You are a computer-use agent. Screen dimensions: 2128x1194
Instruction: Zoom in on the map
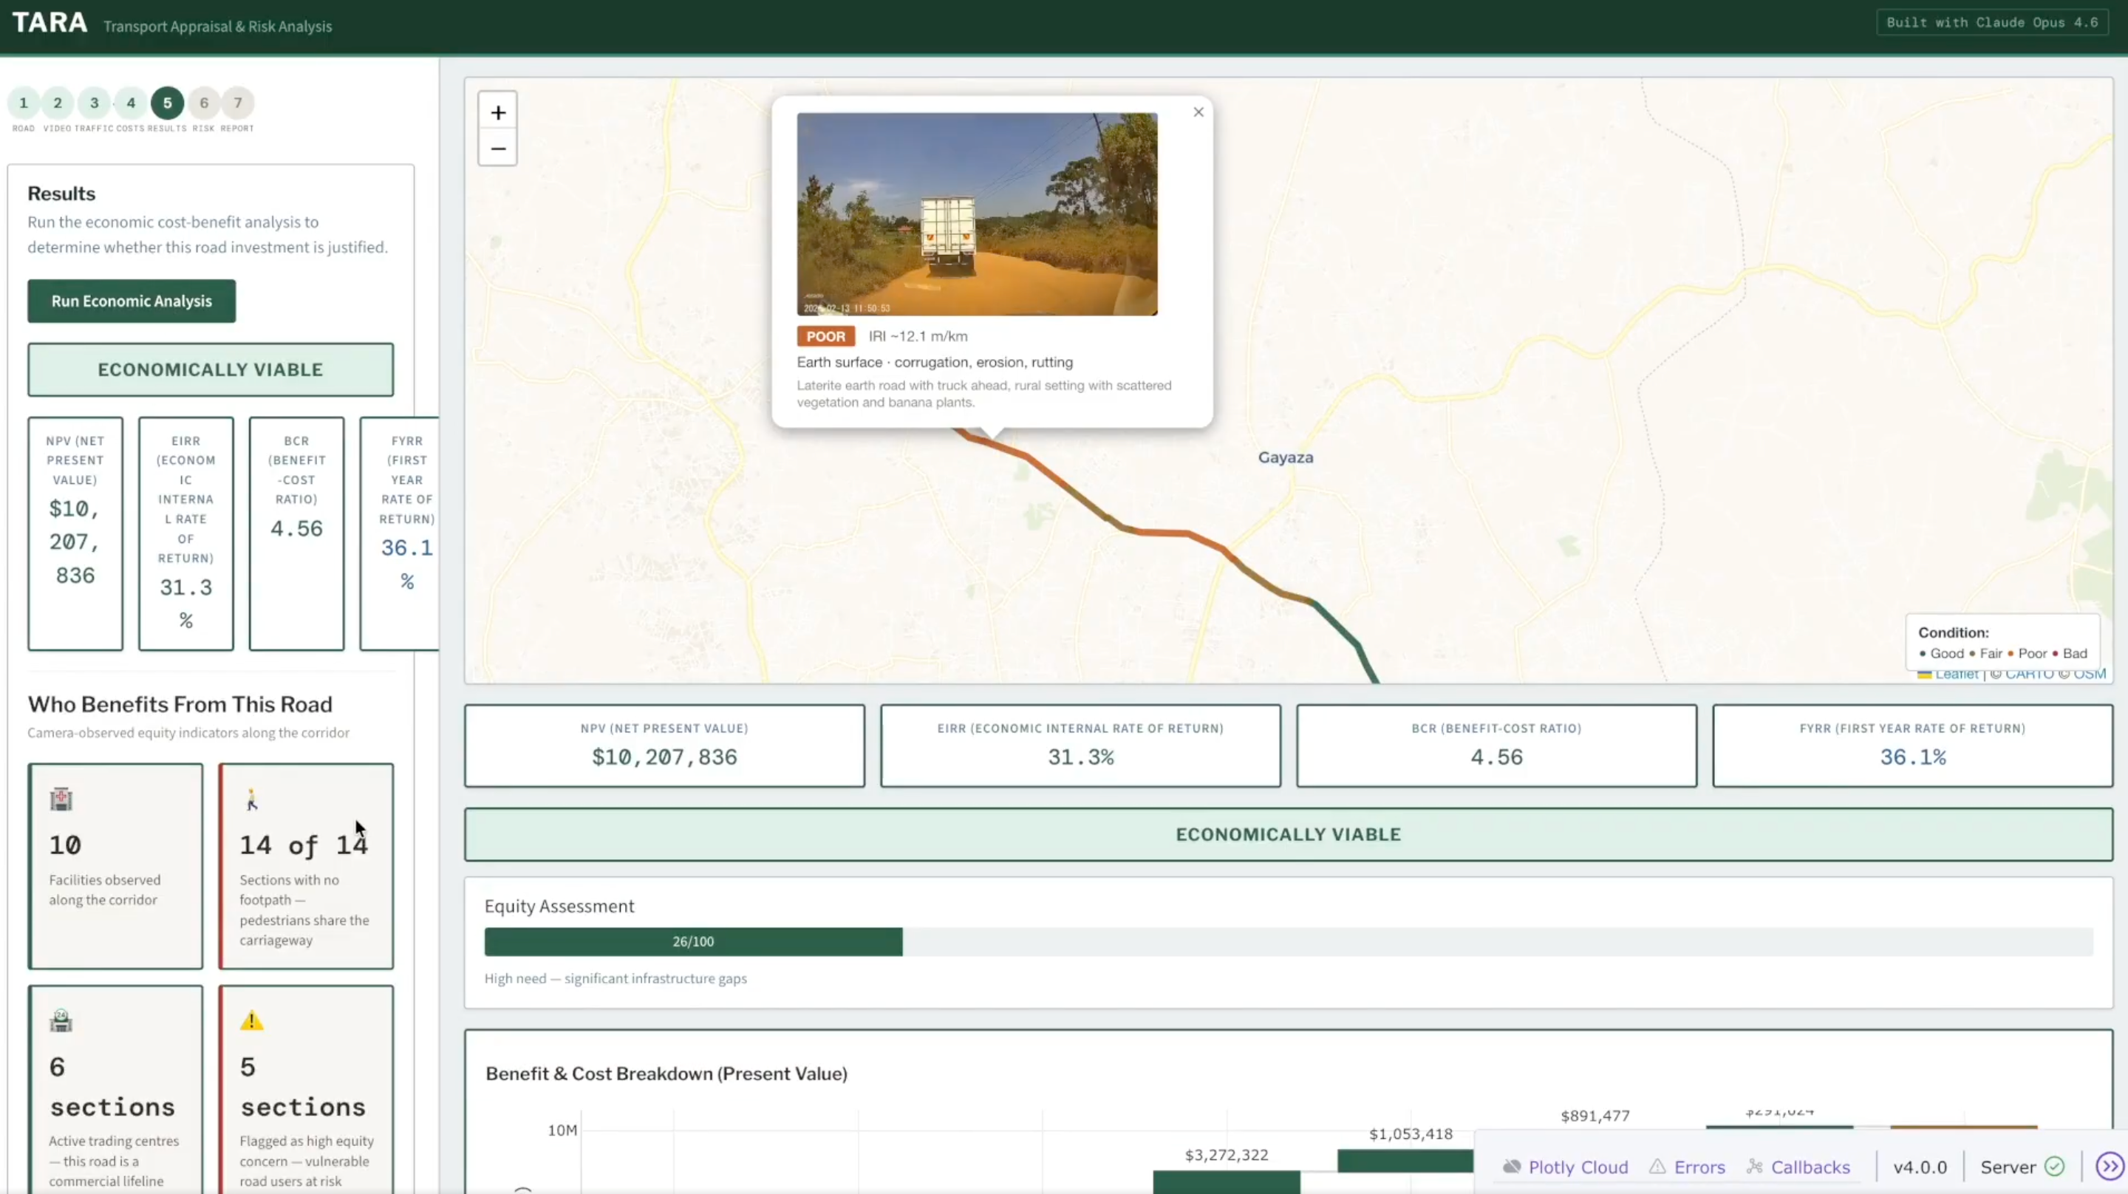(497, 112)
